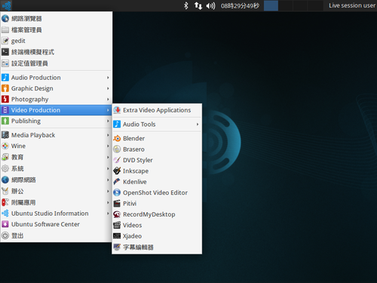Open the Media Playback submenu

56,135
